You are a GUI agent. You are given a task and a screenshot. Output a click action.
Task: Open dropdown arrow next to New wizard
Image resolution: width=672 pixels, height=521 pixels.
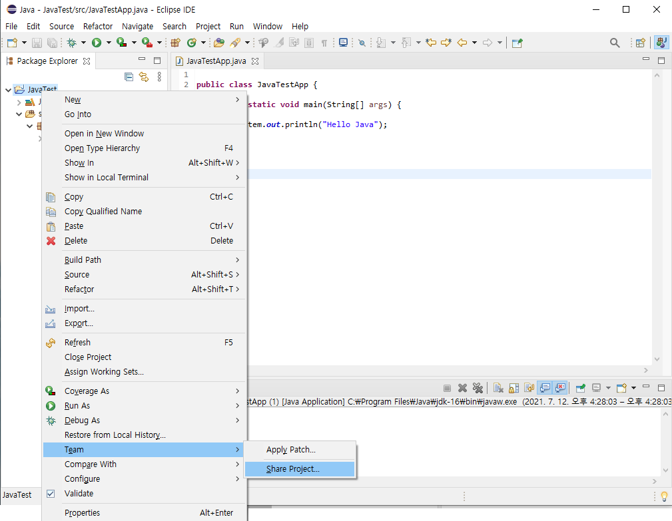click(x=24, y=43)
